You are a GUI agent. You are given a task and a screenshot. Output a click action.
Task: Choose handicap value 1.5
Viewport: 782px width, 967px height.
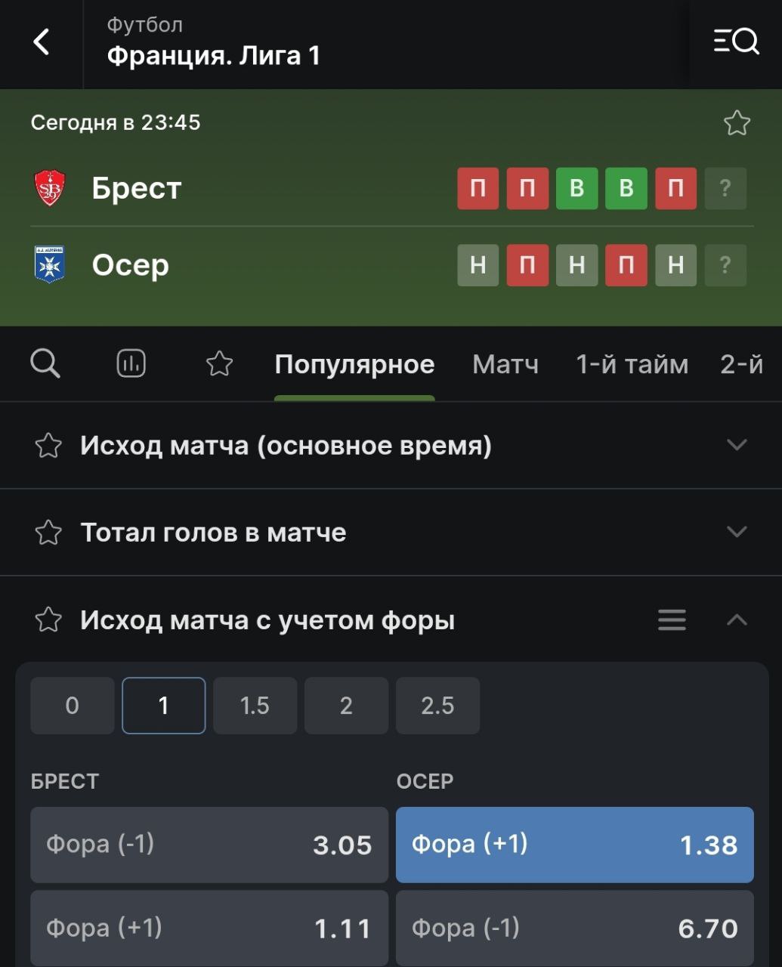255,706
